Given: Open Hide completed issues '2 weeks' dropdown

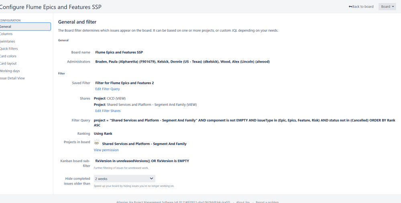Looking at the screenshot, I should [124, 179].
